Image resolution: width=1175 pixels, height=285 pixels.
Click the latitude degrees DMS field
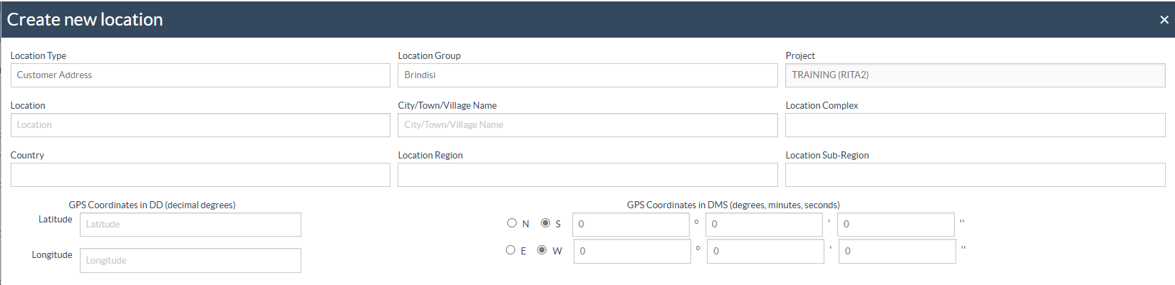click(x=631, y=225)
